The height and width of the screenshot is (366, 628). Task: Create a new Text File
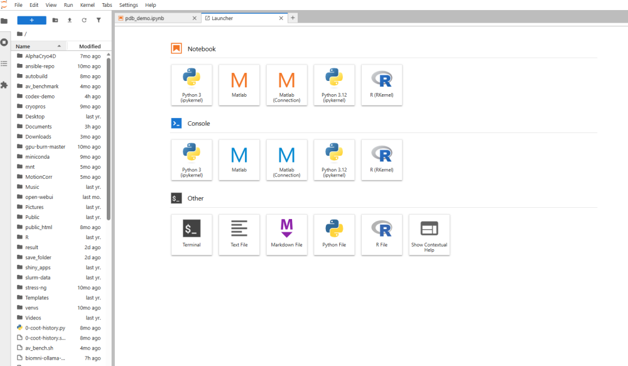click(x=239, y=235)
